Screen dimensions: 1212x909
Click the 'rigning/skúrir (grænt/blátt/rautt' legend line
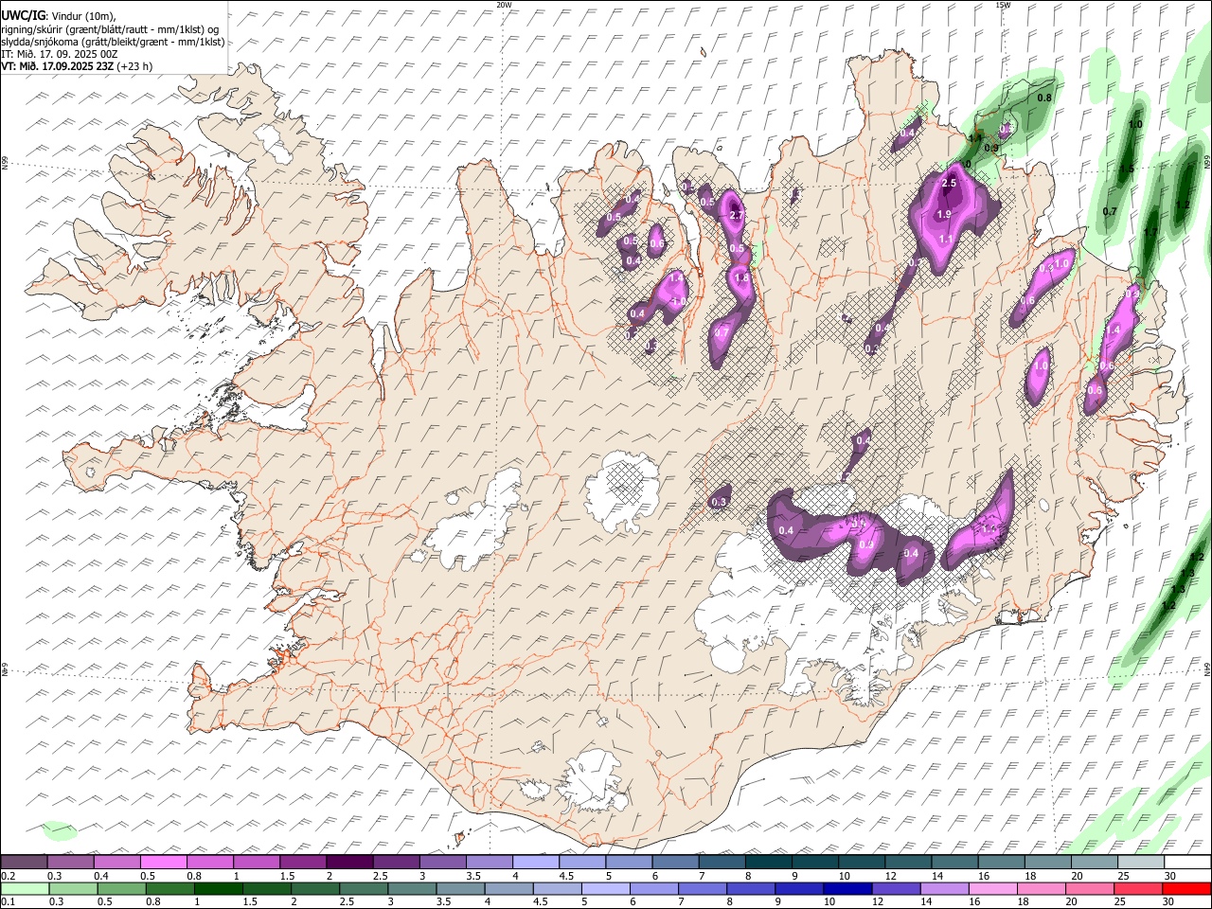(111, 28)
